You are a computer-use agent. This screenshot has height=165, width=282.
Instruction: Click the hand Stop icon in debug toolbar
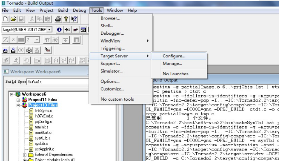(x=26, y=60)
